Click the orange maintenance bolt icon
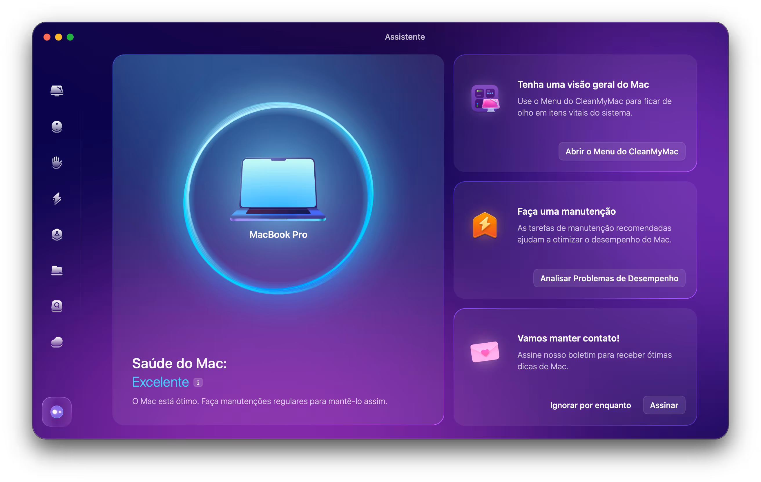Image resolution: width=761 pixels, height=482 pixels. pyautogui.click(x=485, y=225)
